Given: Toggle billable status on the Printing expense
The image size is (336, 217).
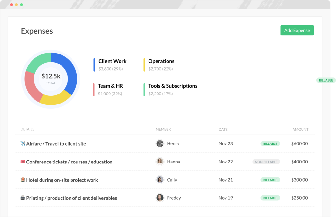Looking at the screenshot, I should (x=270, y=198).
